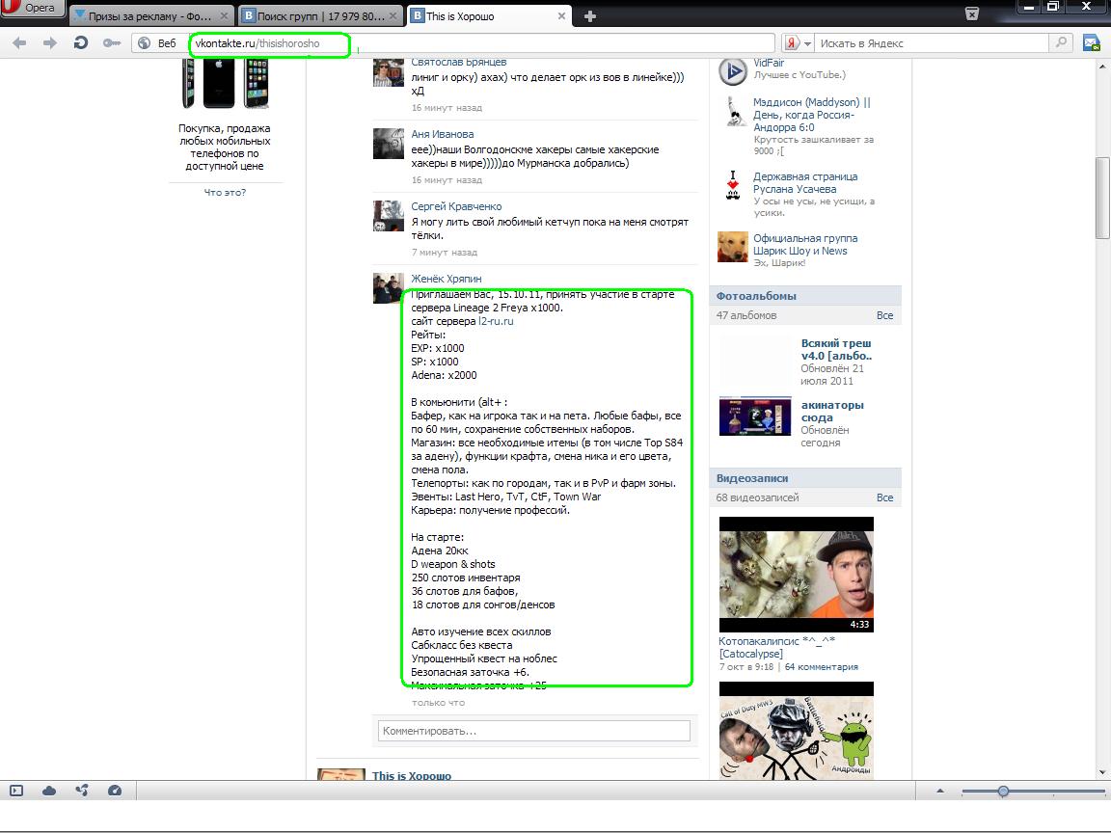The height and width of the screenshot is (833, 1111).
Task: Open 64 комментария under video
Action: click(822, 666)
